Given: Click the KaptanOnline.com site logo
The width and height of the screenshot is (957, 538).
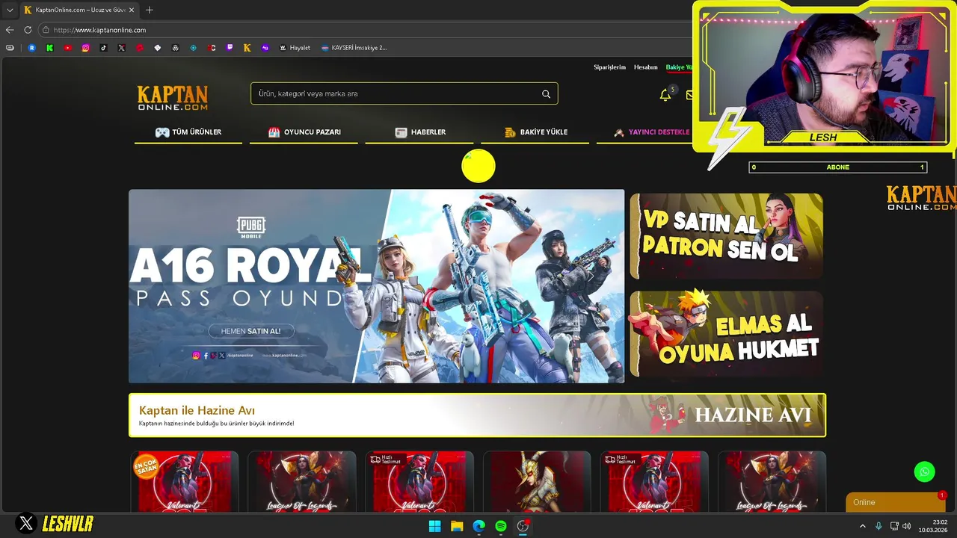Looking at the screenshot, I should [x=173, y=98].
